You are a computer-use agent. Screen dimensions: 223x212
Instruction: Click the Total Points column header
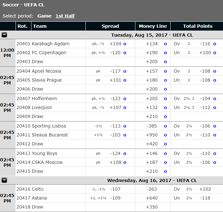[x=198, y=26]
